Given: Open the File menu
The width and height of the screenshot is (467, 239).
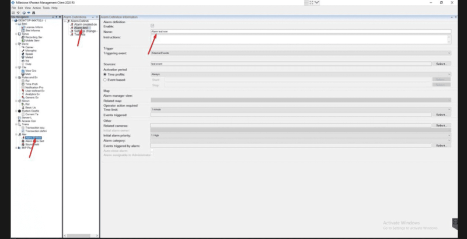Looking at the screenshot, I should (13, 8).
